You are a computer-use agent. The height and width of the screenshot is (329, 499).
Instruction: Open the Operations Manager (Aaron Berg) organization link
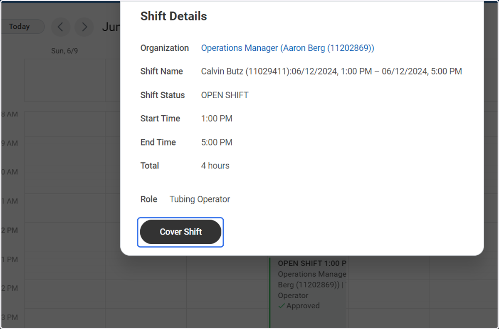[288, 48]
